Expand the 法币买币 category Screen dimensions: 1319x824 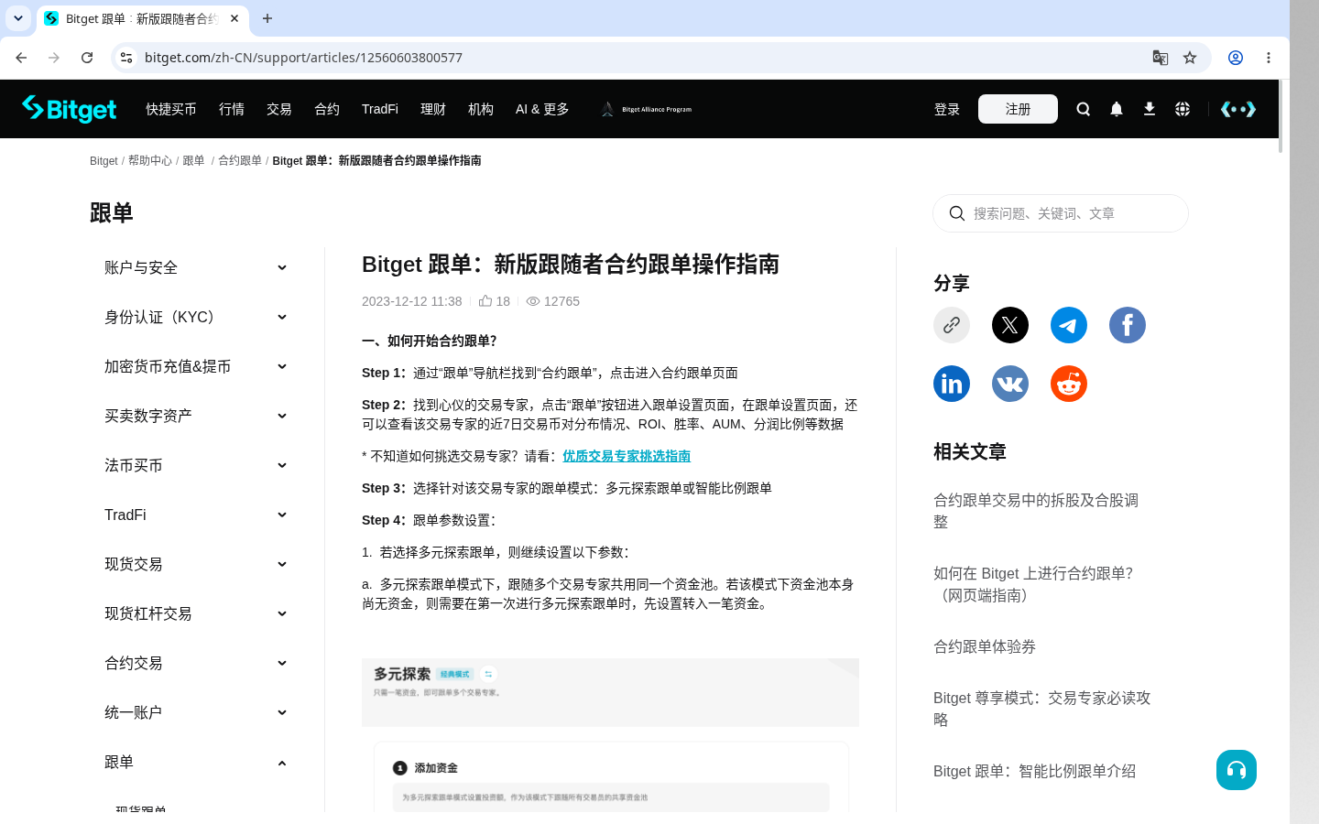(196, 465)
